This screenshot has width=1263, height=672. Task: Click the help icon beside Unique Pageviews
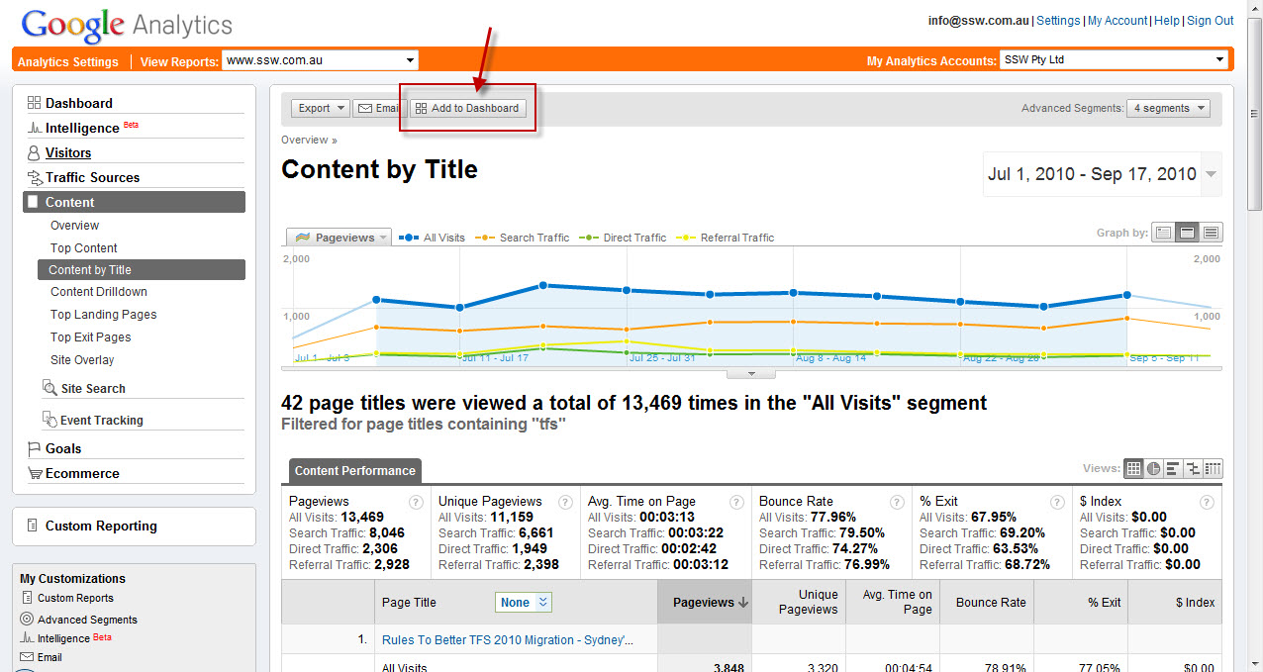[565, 502]
